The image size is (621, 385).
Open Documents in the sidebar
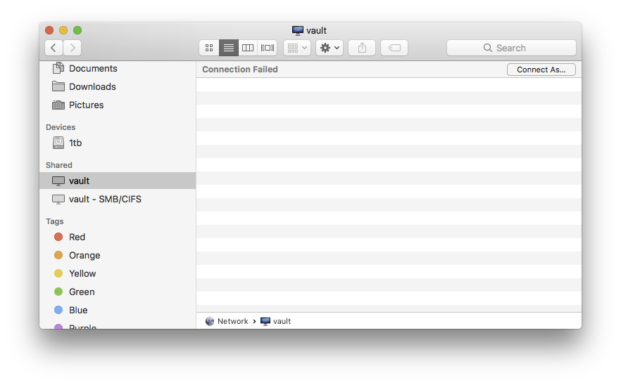click(117, 68)
